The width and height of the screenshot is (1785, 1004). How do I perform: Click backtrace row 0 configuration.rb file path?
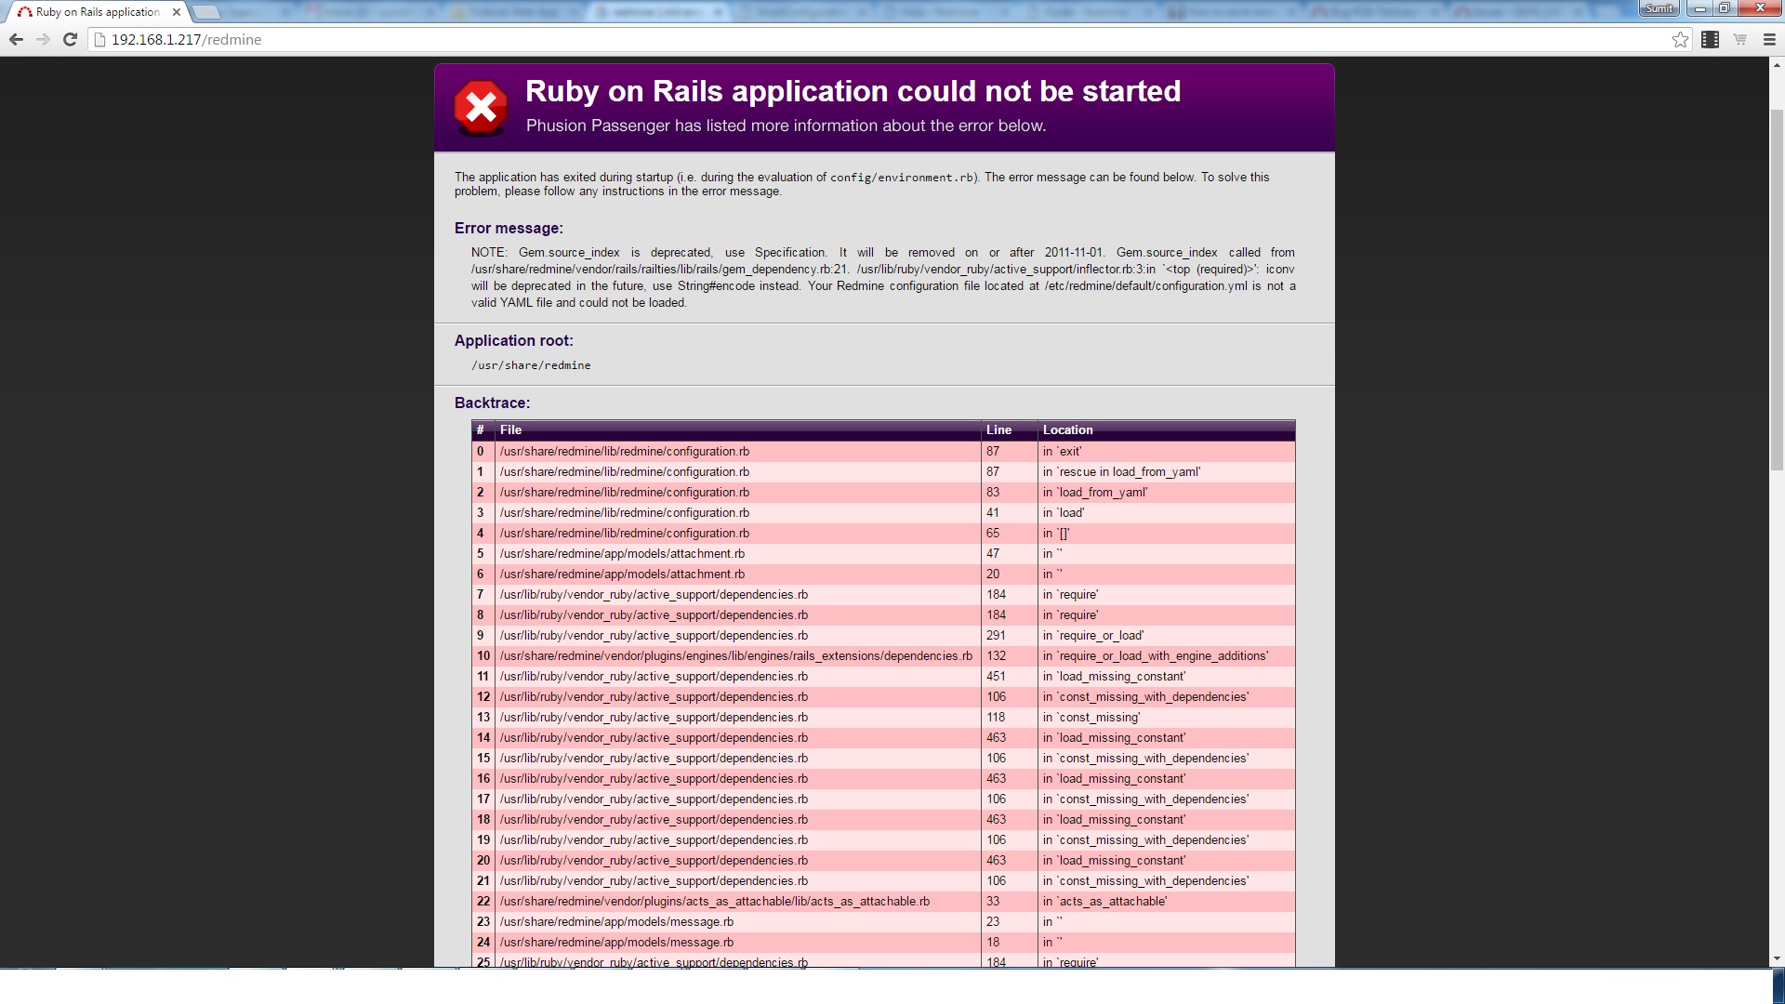tap(624, 451)
